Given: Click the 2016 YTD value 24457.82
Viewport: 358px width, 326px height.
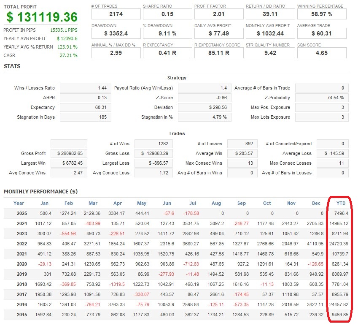Looking at the screenshot, I should [x=339, y=305].
